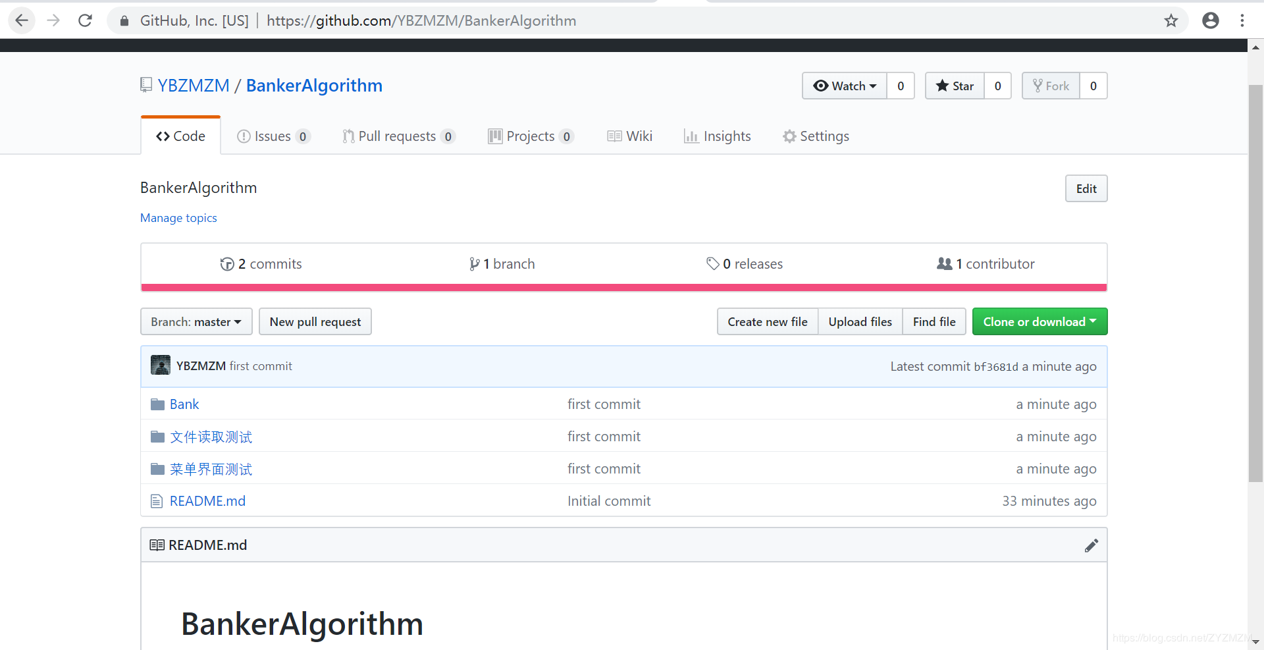Click the 'first commit' message in header row
This screenshot has height=650, width=1264.
coord(261,366)
